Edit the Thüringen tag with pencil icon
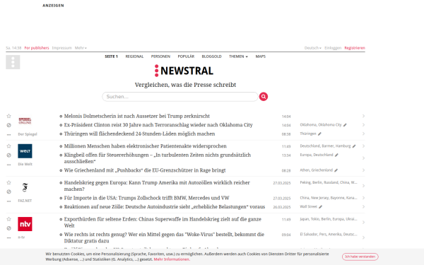 tap(319, 134)
